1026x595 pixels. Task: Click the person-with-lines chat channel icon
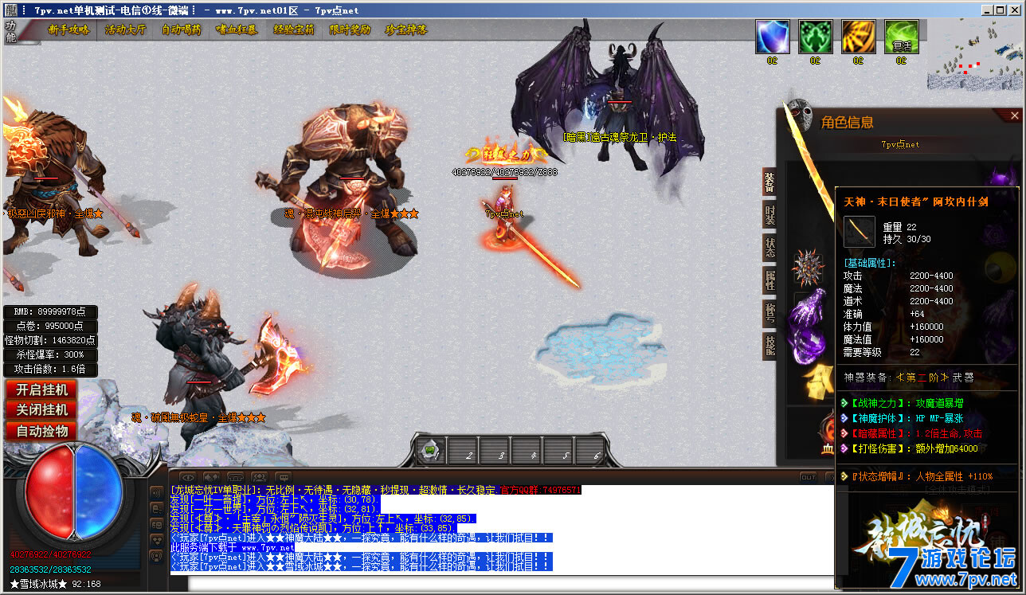[x=156, y=510]
